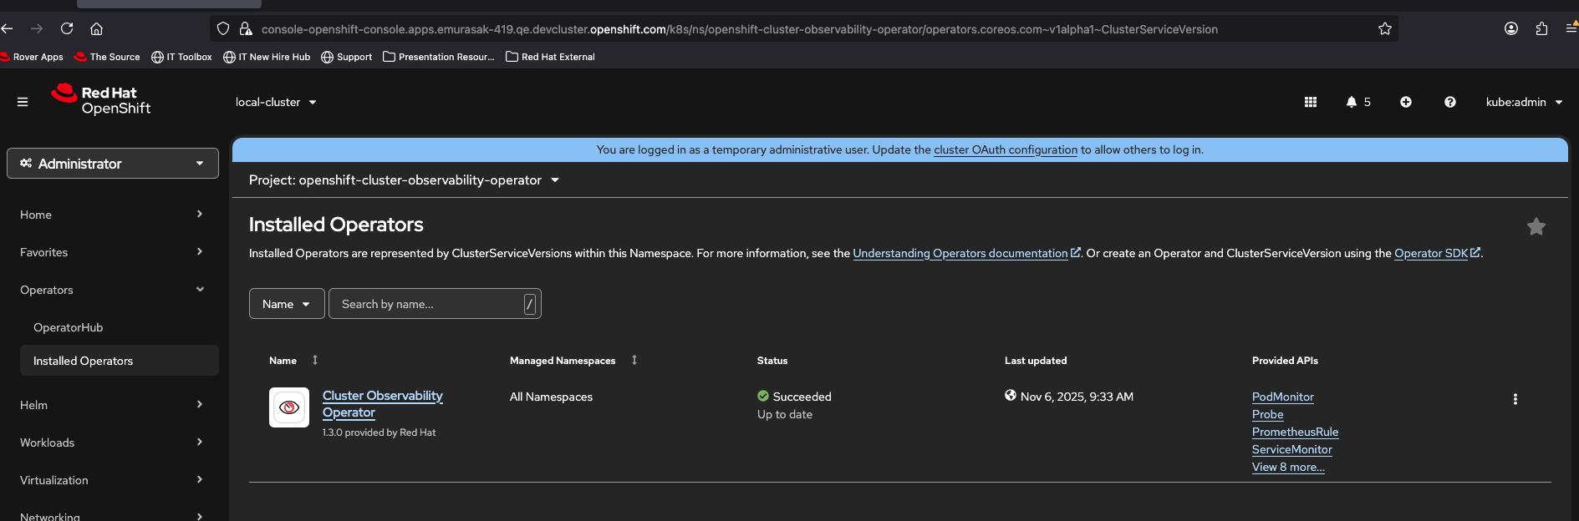Open kebab menu for Cluster Observability Operator
1579x521 pixels.
pos(1515,399)
